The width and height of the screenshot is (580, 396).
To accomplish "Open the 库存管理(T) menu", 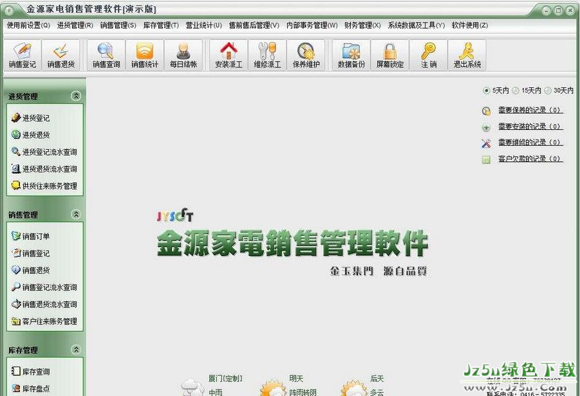I will click(x=162, y=25).
